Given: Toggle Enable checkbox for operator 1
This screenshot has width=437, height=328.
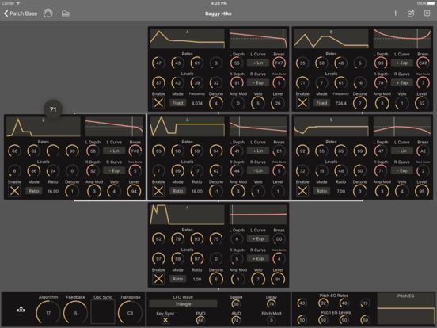Looking at the screenshot, I should (x=158, y=279).
